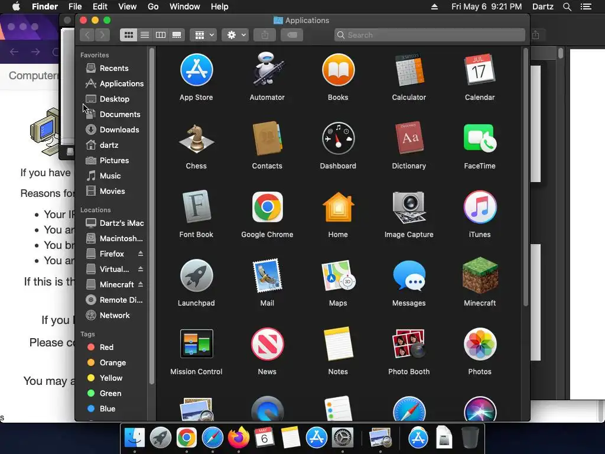Open the FaceTime app icon
Viewport: 605px width, 454px height.
click(480, 138)
